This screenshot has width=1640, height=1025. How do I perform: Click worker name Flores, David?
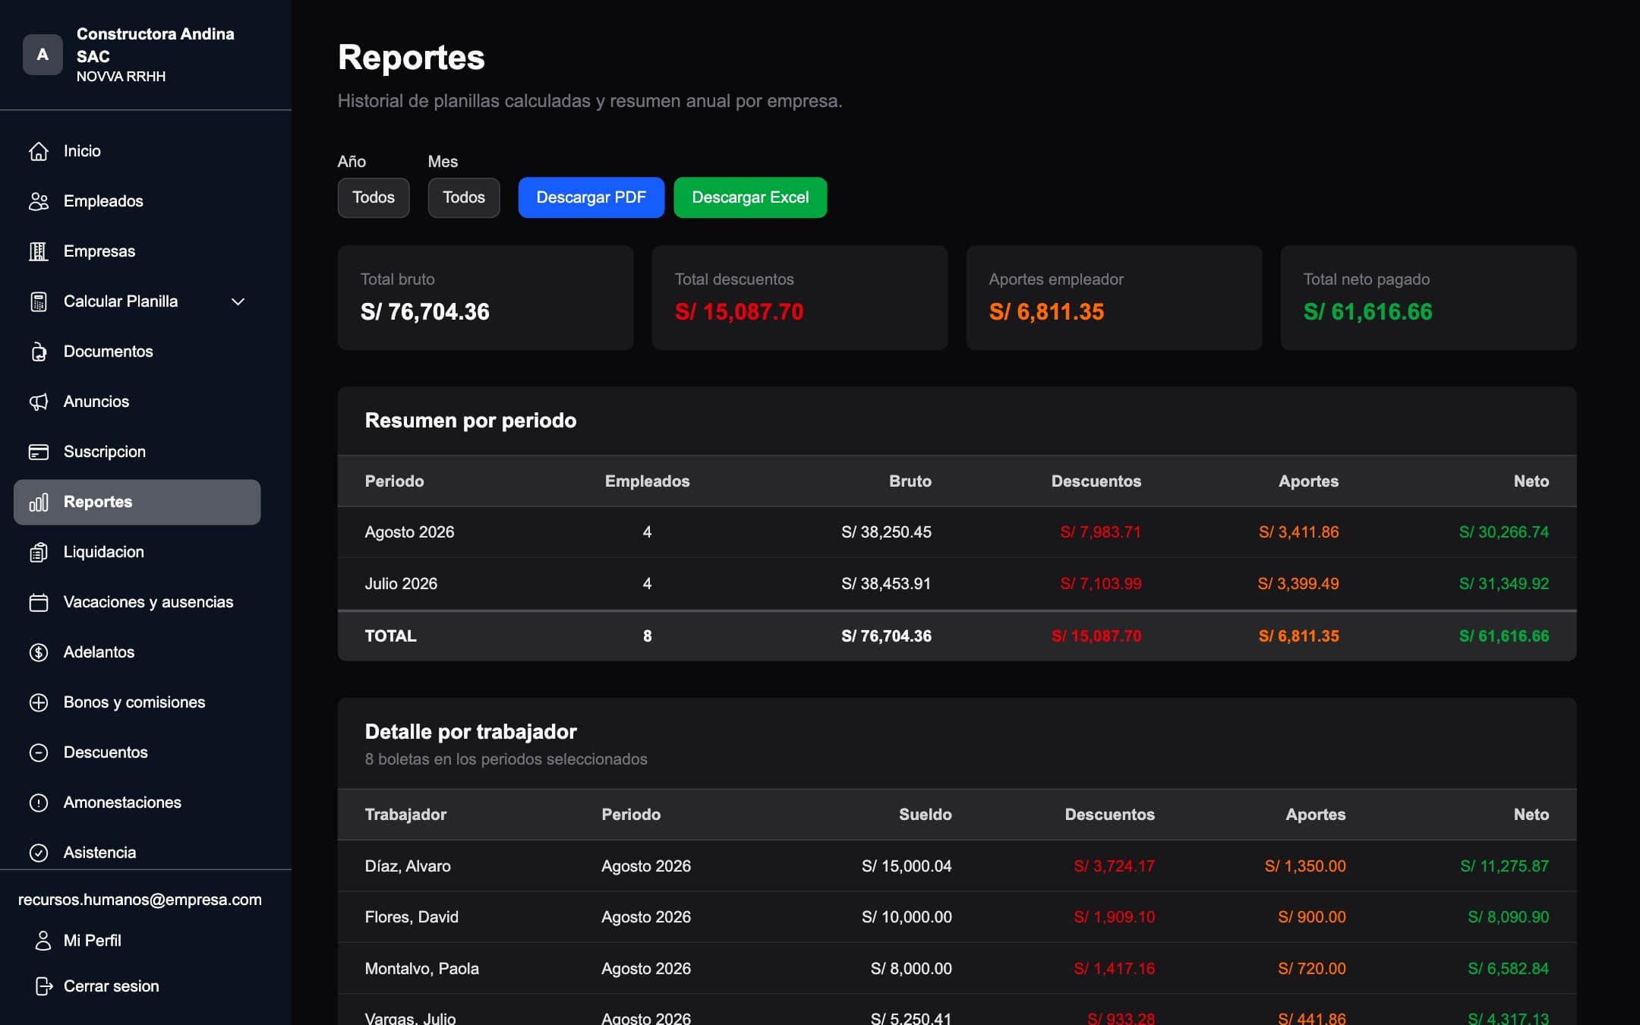coord(412,917)
